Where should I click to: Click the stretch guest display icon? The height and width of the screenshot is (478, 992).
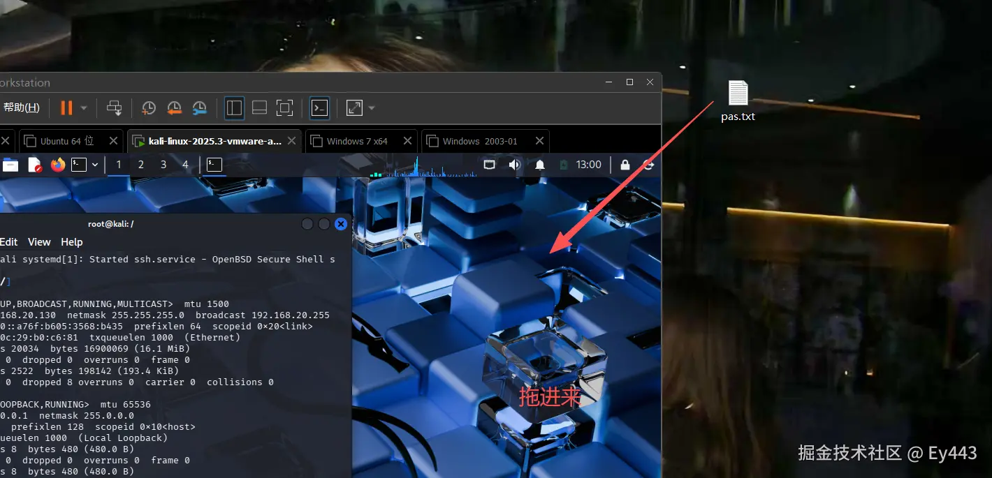click(x=354, y=107)
